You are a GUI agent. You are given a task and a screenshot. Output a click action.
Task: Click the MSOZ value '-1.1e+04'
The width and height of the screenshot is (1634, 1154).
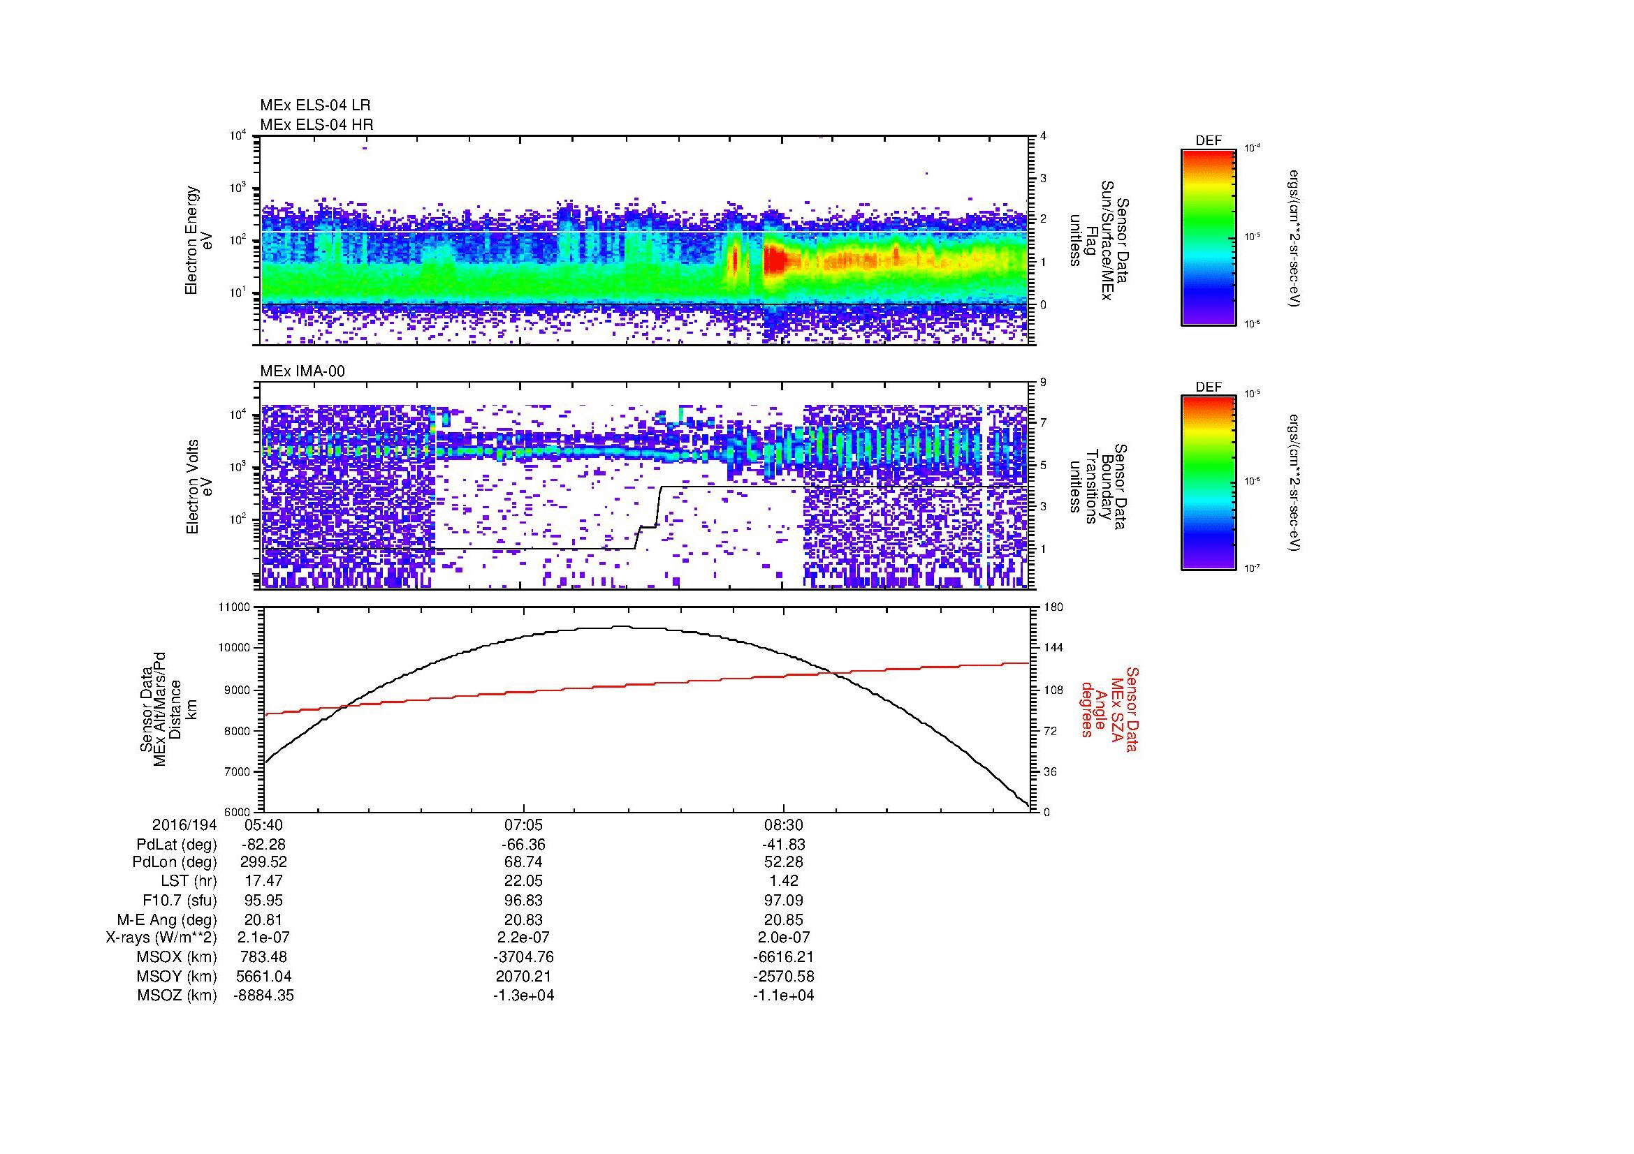click(x=783, y=996)
